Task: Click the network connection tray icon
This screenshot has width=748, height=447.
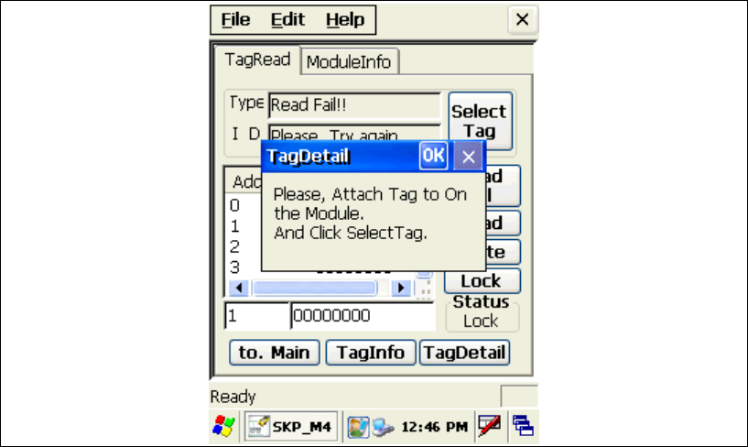Action: coord(383,427)
